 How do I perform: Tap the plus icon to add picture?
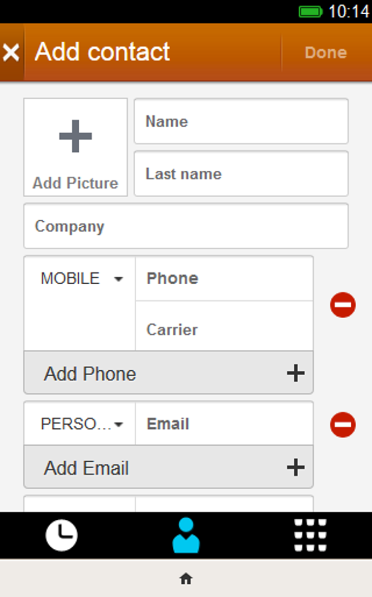coord(75,136)
